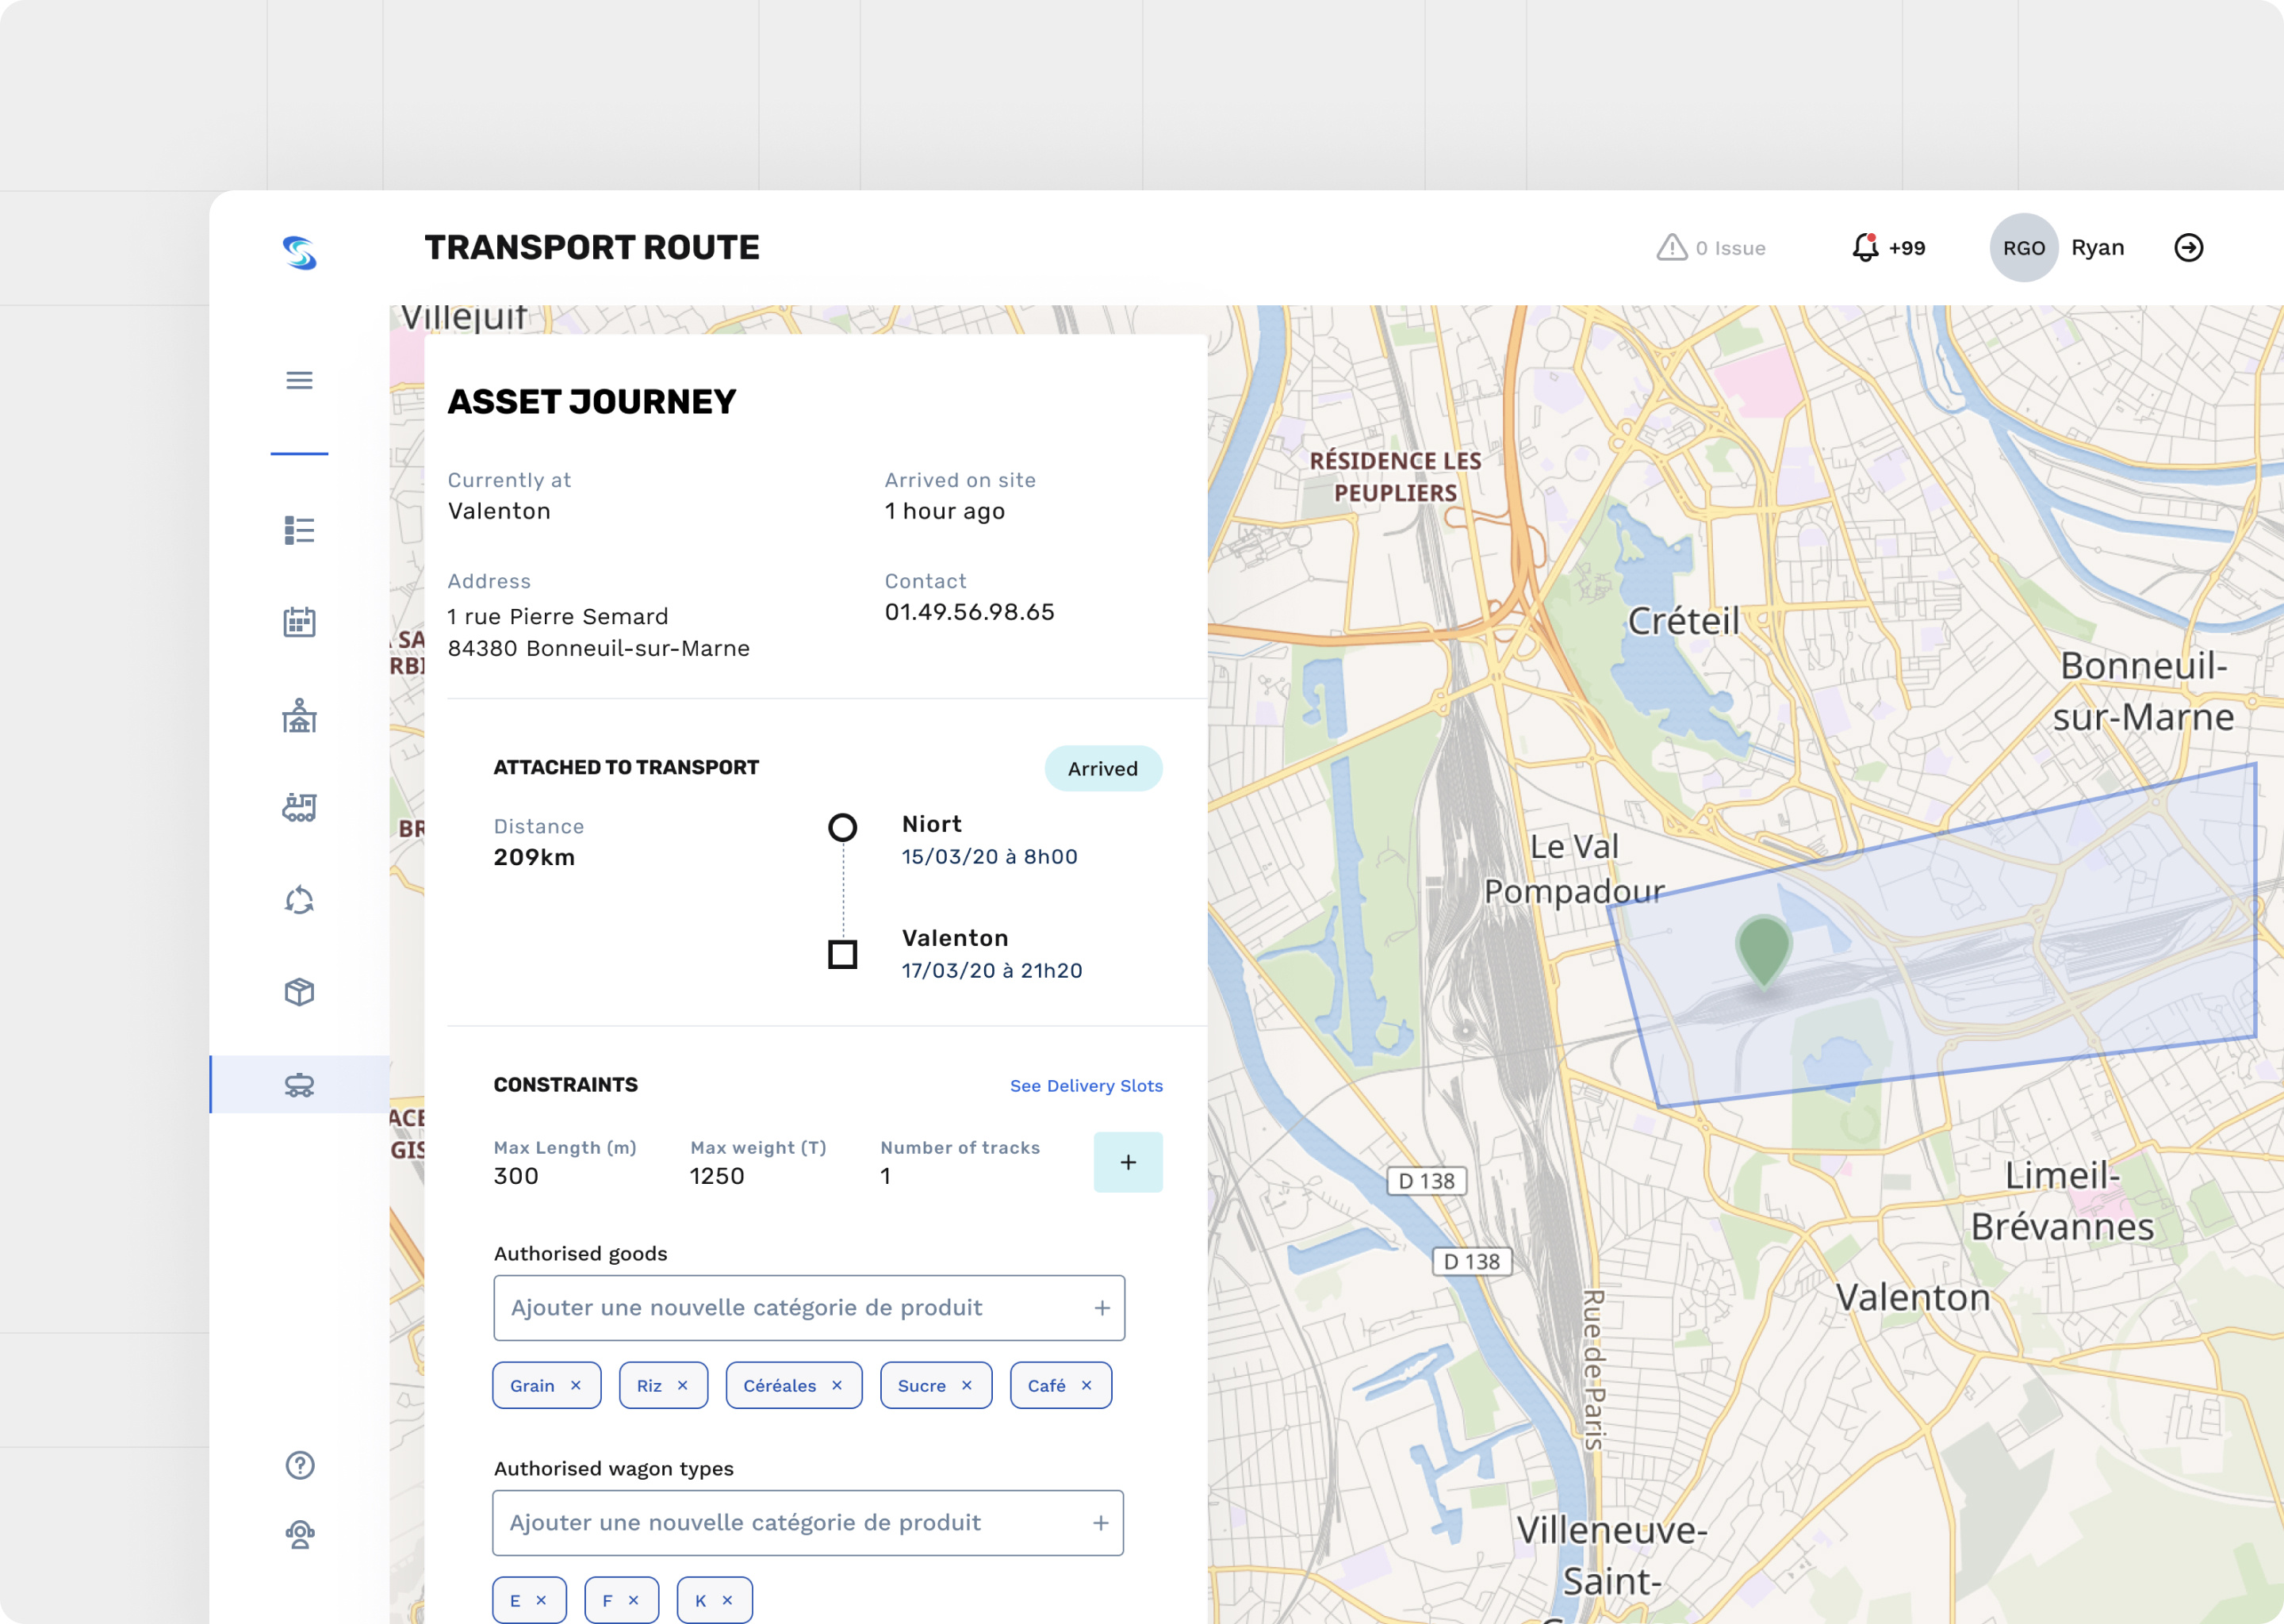This screenshot has height=1624, width=2284.
Task: Click the sign-out arrow icon
Action: [2189, 247]
